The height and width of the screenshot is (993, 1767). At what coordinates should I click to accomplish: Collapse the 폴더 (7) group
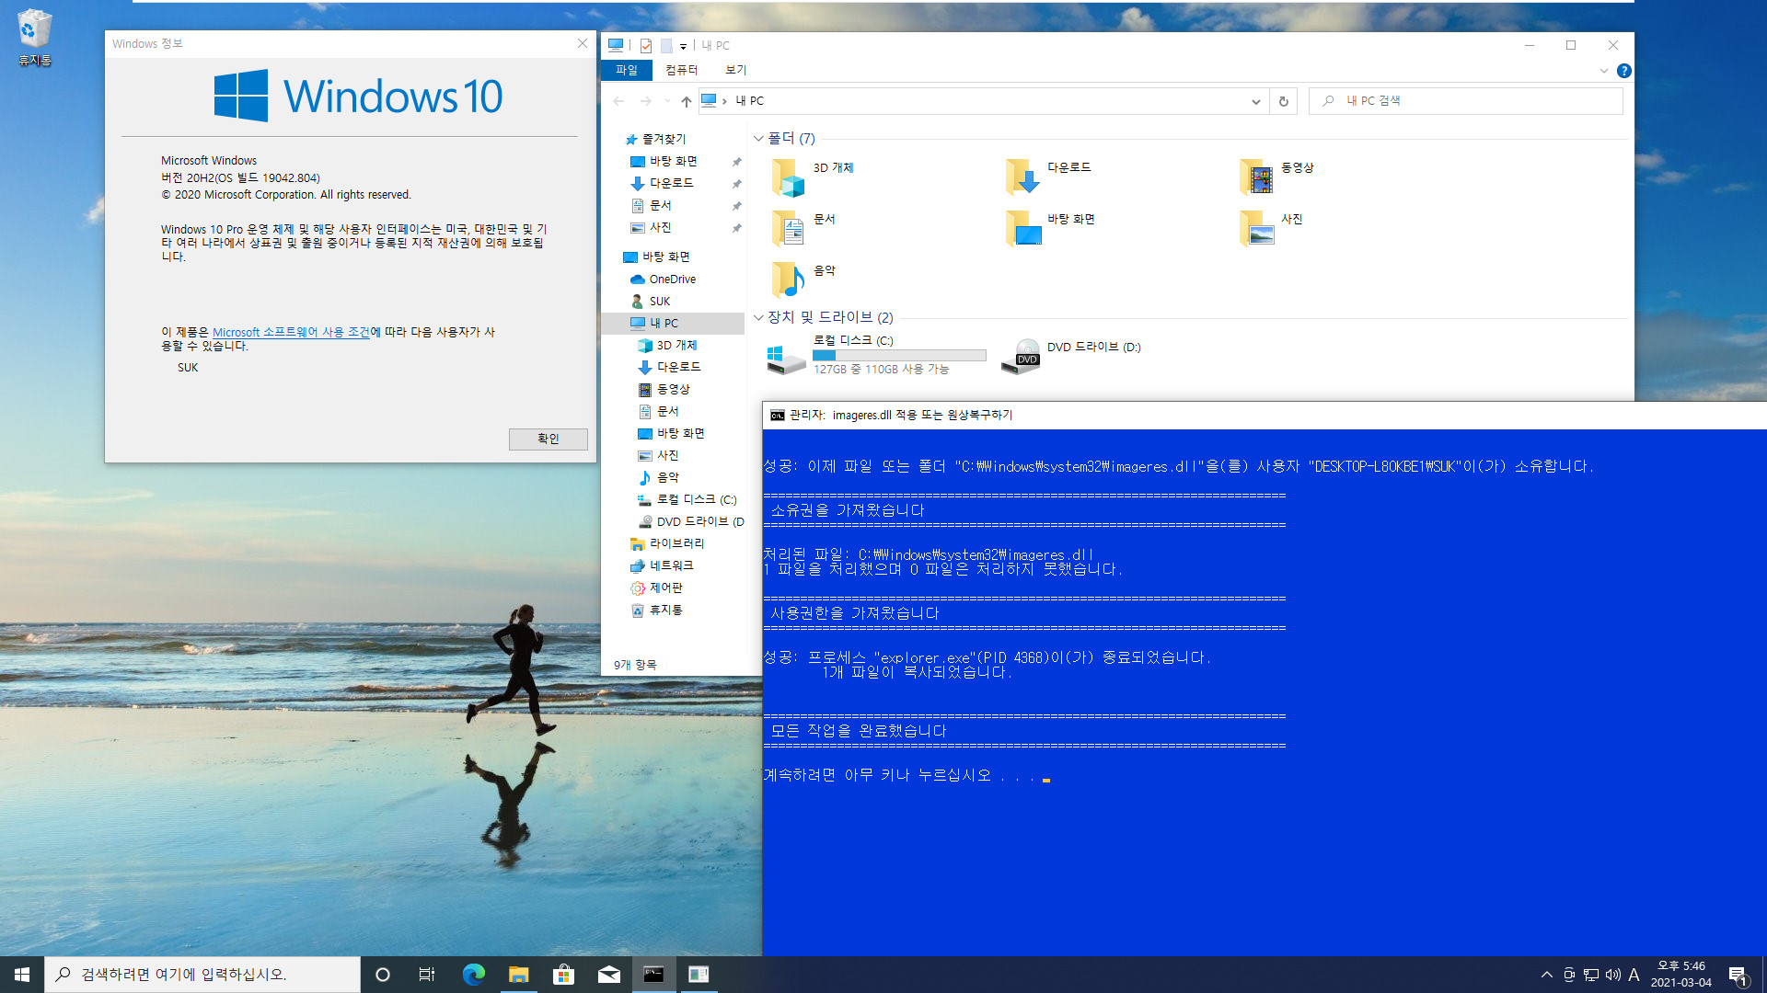coord(758,139)
